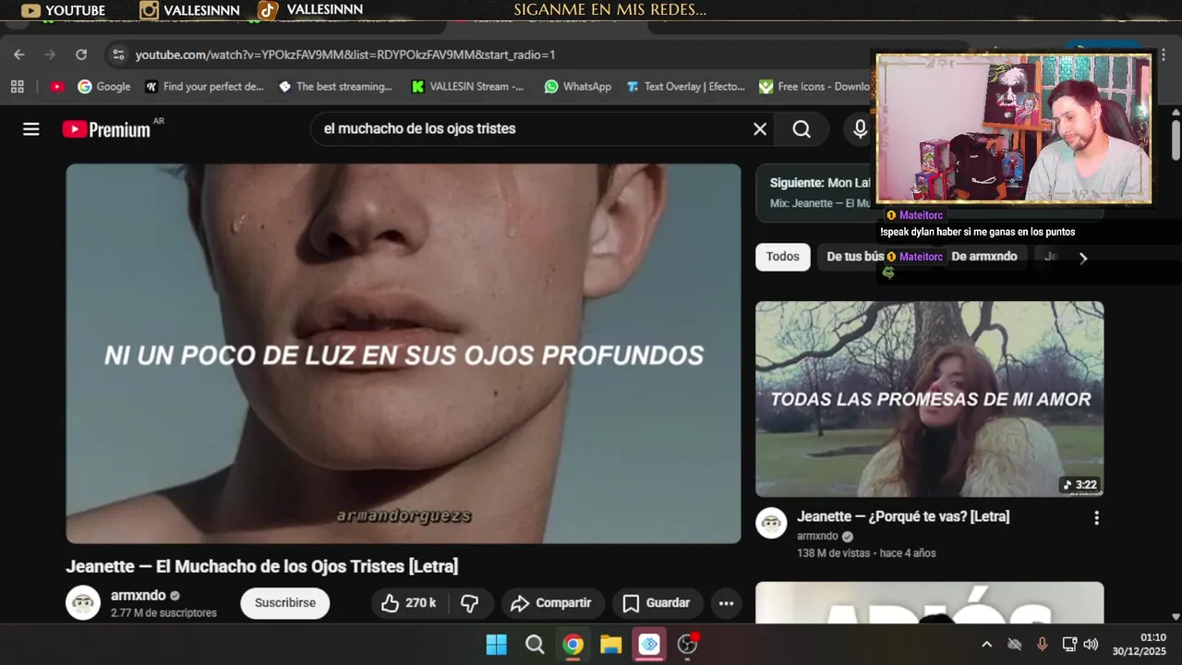The height and width of the screenshot is (665, 1182).
Task: Open the network tray icon
Action: pos(1069,645)
